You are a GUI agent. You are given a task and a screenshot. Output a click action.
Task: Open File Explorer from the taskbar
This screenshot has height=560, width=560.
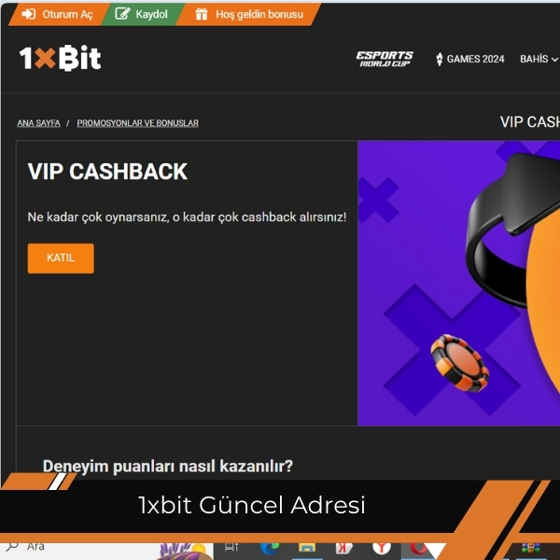(307, 547)
